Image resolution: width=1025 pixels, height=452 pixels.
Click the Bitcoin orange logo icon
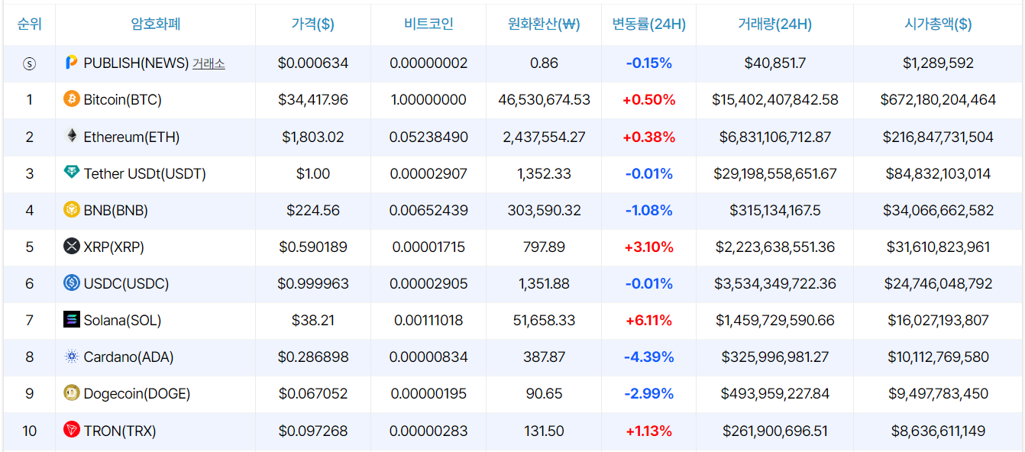(71, 99)
